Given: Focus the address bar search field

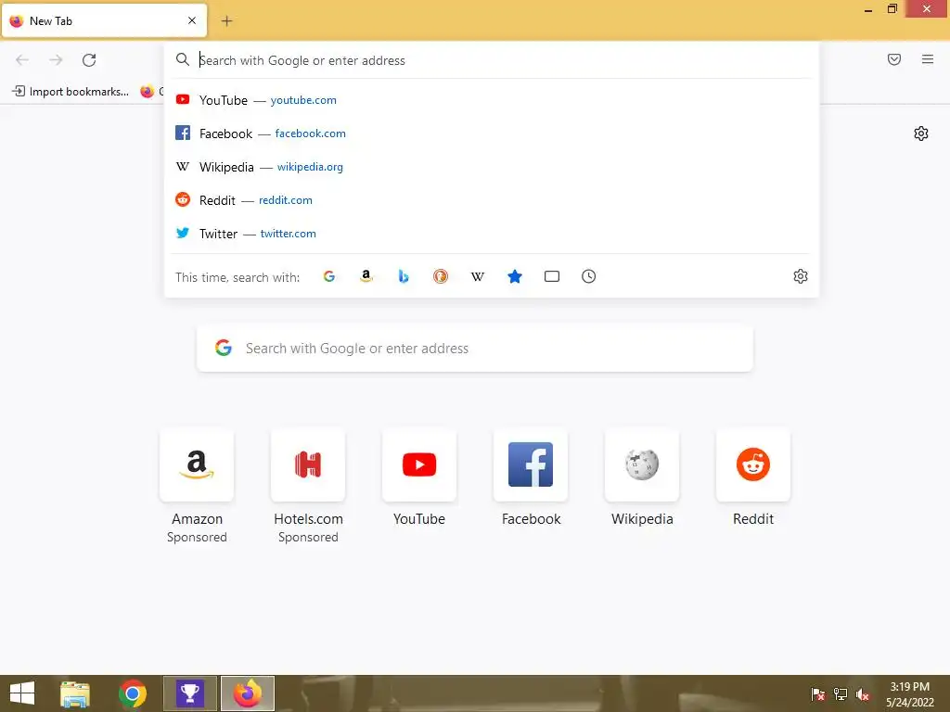Looking at the screenshot, I should point(491,60).
